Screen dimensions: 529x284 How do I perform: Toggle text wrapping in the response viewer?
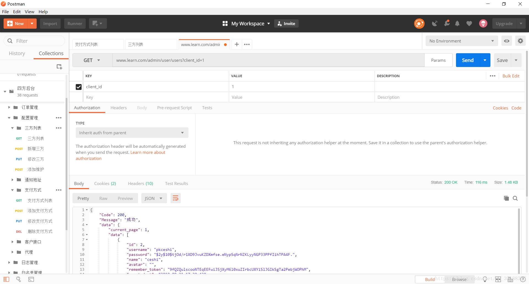pyautogui.click(x=176, y=198)
